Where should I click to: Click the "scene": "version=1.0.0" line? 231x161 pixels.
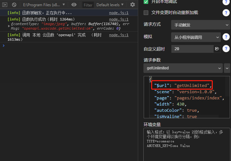pos(185,92)
